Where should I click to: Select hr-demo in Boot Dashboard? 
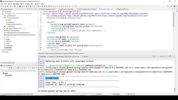tap(9, 75)
